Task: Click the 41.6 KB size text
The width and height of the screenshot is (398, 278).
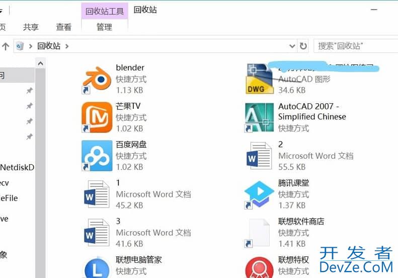Action: (129, 244)
